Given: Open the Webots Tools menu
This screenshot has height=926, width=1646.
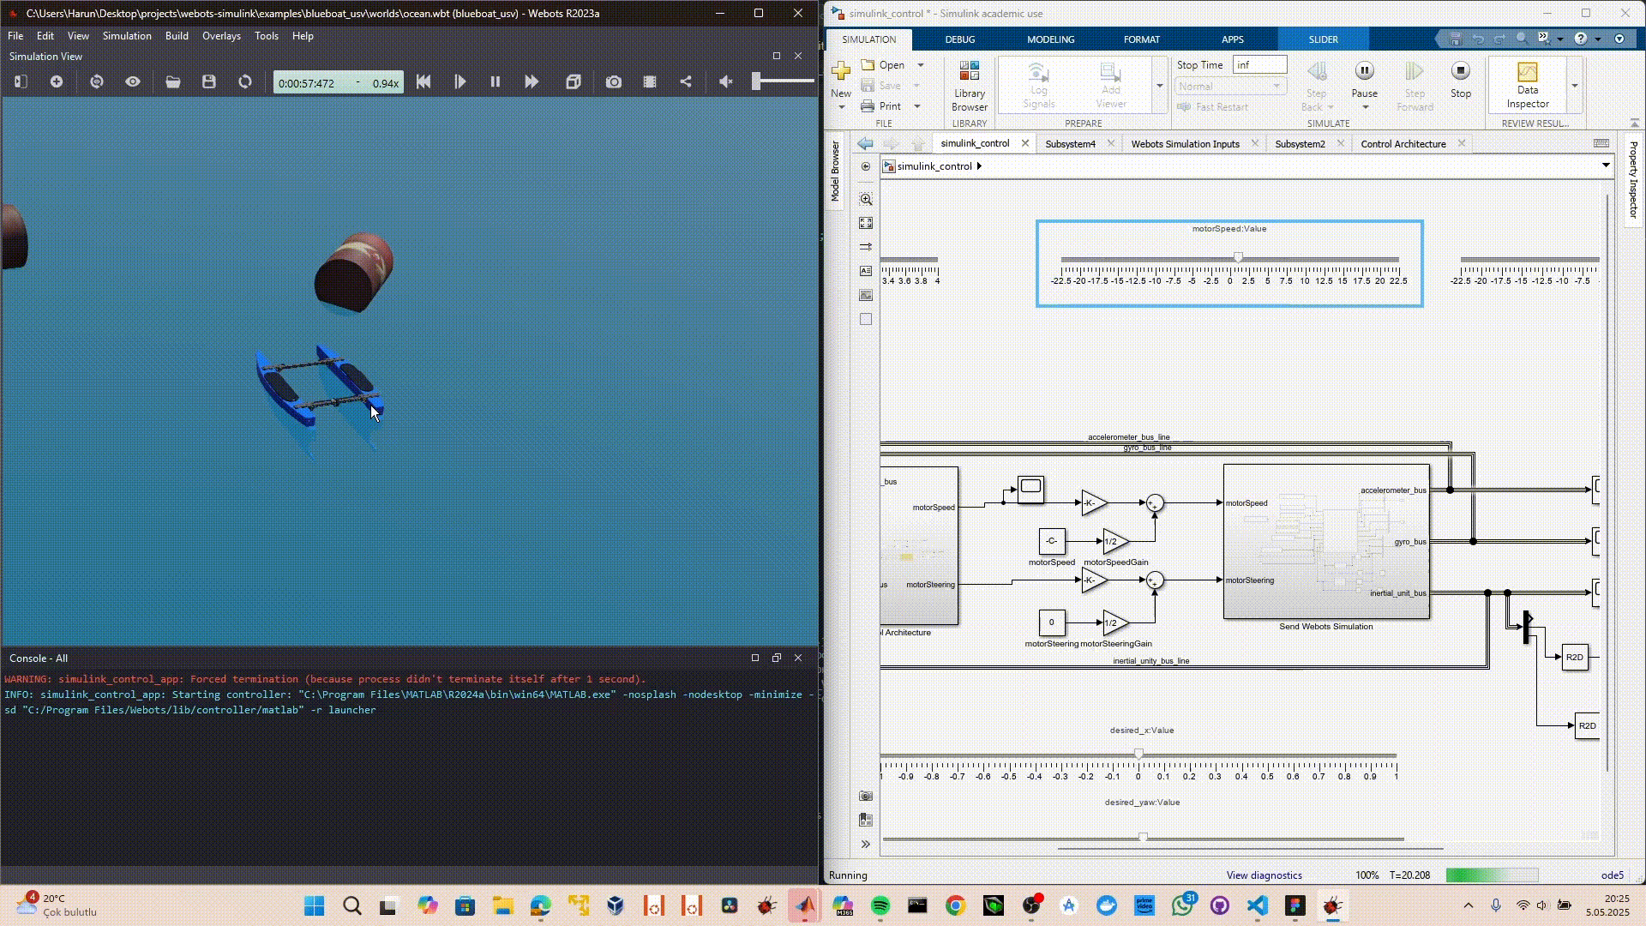Looking at the screenshot, I should [267, 36].
